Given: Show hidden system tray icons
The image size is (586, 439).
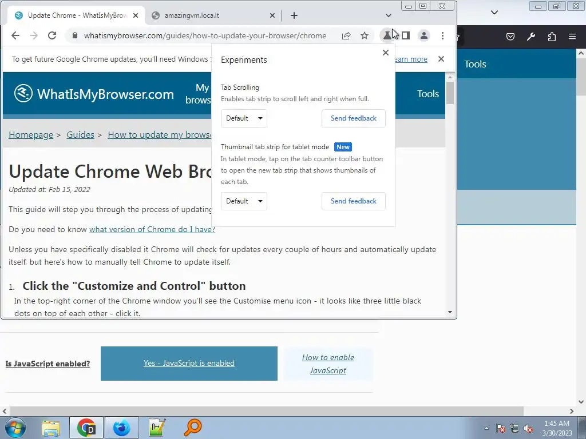Looking at the screenshot, I should coord(486,428).
